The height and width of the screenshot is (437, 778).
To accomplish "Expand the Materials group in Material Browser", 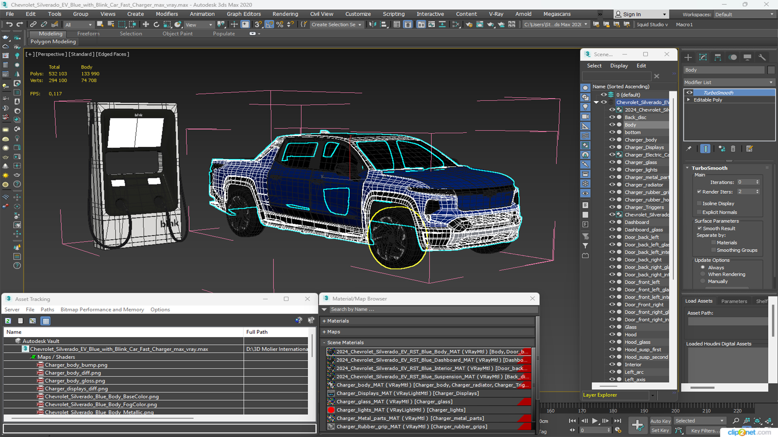I will 324,321.
